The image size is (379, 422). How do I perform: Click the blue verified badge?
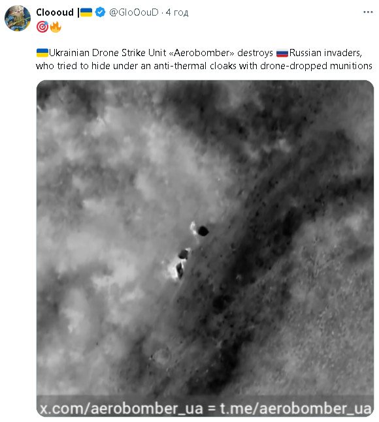click(100, 12)
